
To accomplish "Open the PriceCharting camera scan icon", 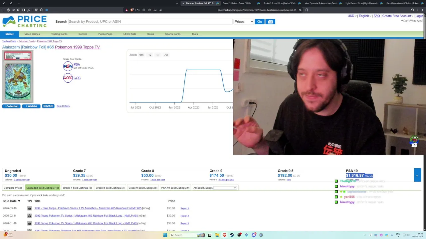I will click(x=270, y=22).
